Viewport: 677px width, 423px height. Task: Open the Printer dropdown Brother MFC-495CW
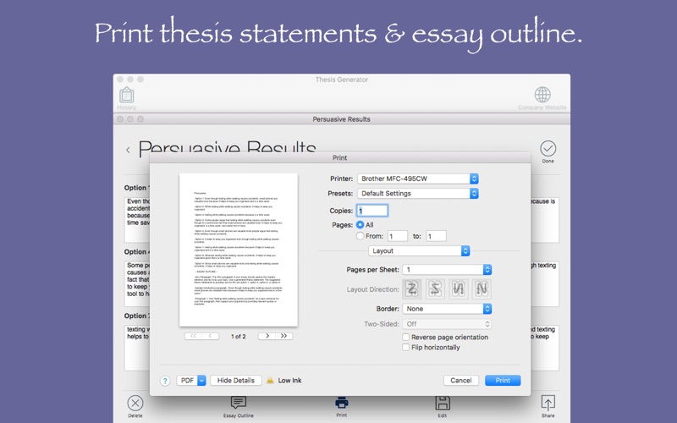tap(419, 179)
